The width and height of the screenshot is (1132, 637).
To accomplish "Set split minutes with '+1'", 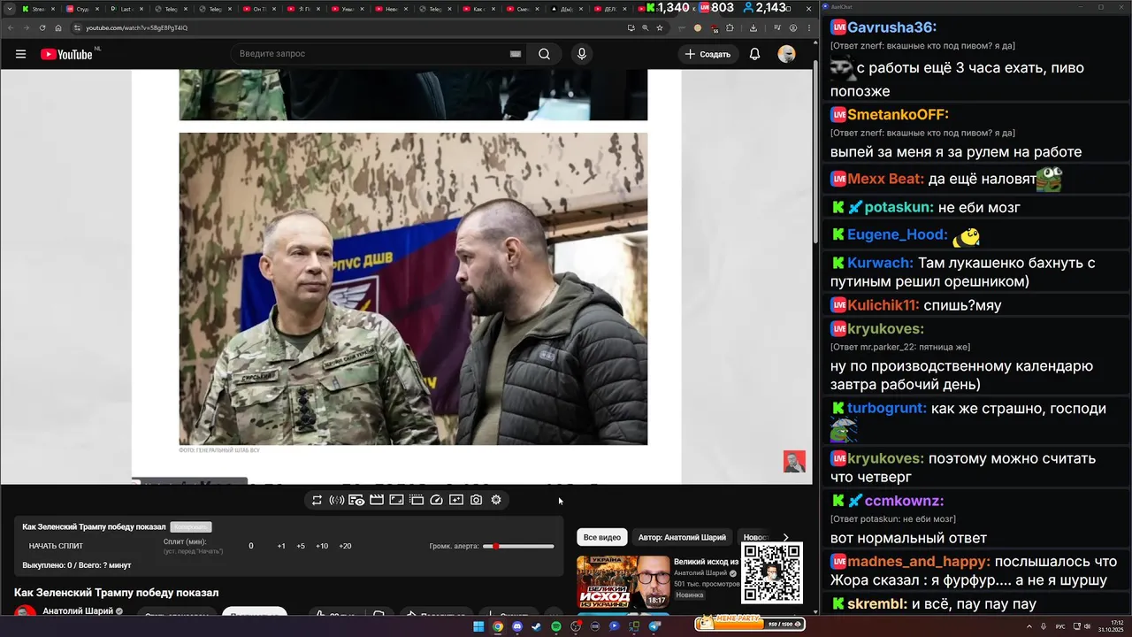I will 281,546.
